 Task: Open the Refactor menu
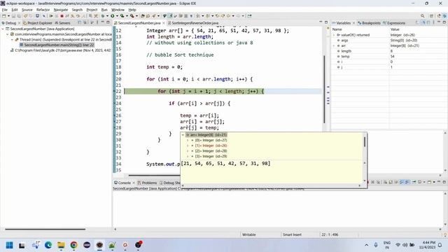point(43,10)
